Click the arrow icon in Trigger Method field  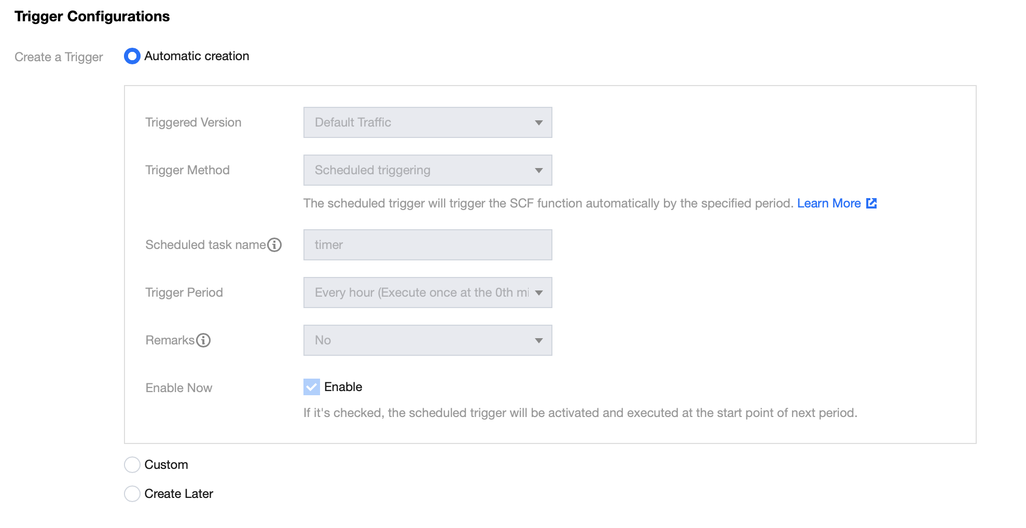tap(539, 171)
